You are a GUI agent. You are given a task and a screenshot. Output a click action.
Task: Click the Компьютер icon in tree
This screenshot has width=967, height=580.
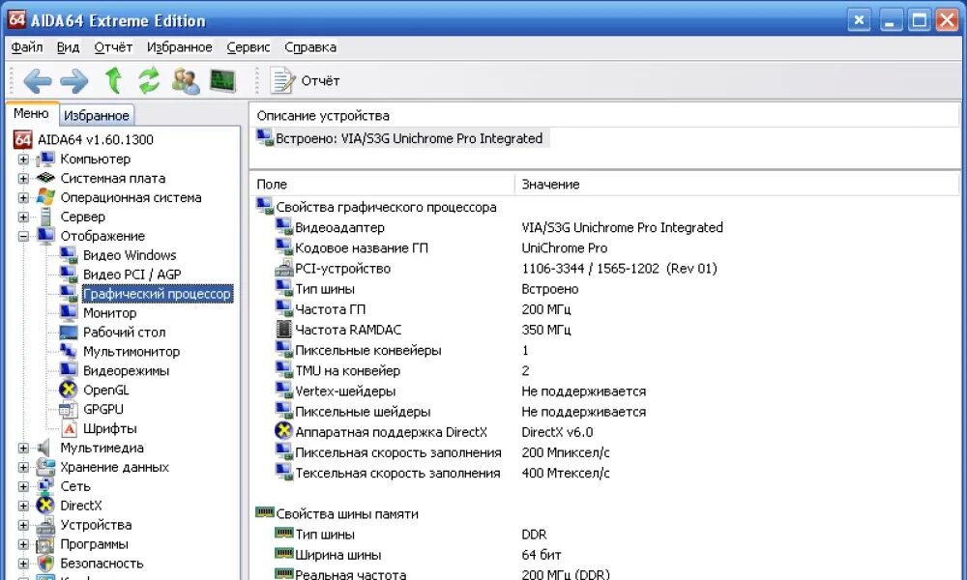pos(45,159)
